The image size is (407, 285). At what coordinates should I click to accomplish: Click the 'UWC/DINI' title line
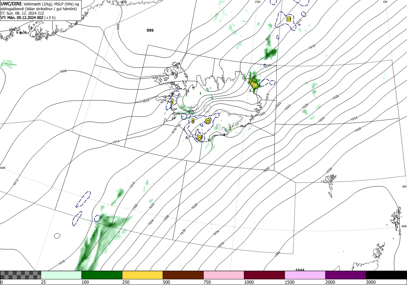[x=40, y=3]
